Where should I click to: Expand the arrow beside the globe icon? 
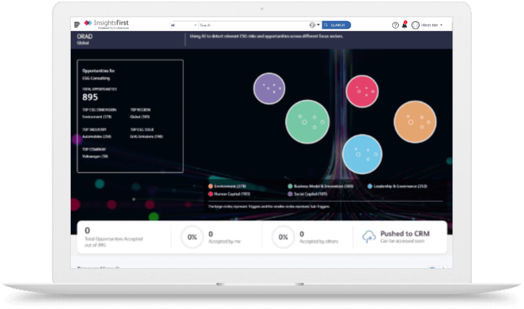tap(318, 25)
